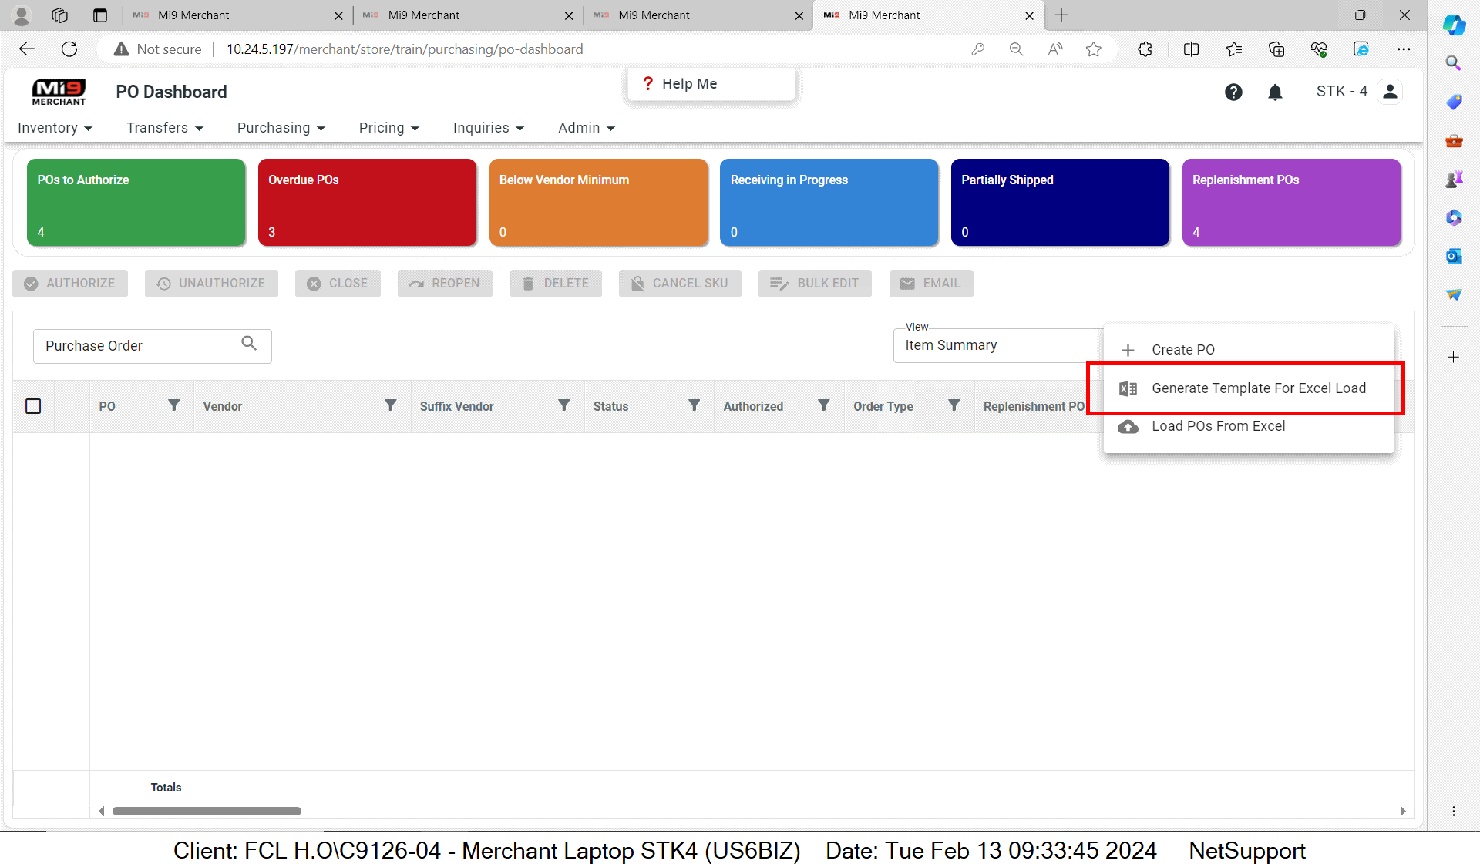Screen dimensions: 1480x867
Task: Refresh the browser page
Action: 69,49
